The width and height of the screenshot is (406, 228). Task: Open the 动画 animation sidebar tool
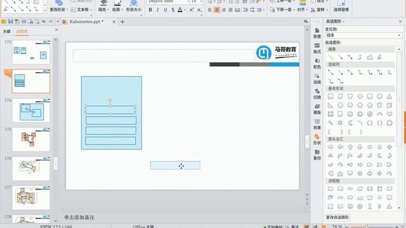[317, 79]
